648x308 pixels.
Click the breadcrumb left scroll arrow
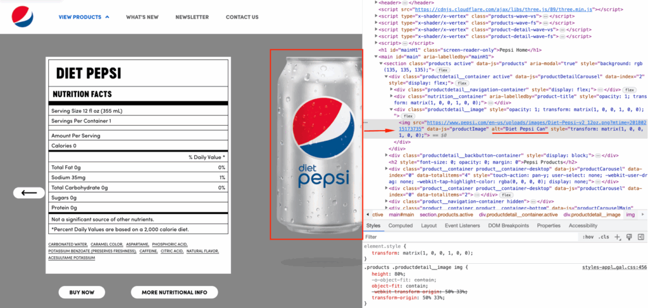[368, 215]
